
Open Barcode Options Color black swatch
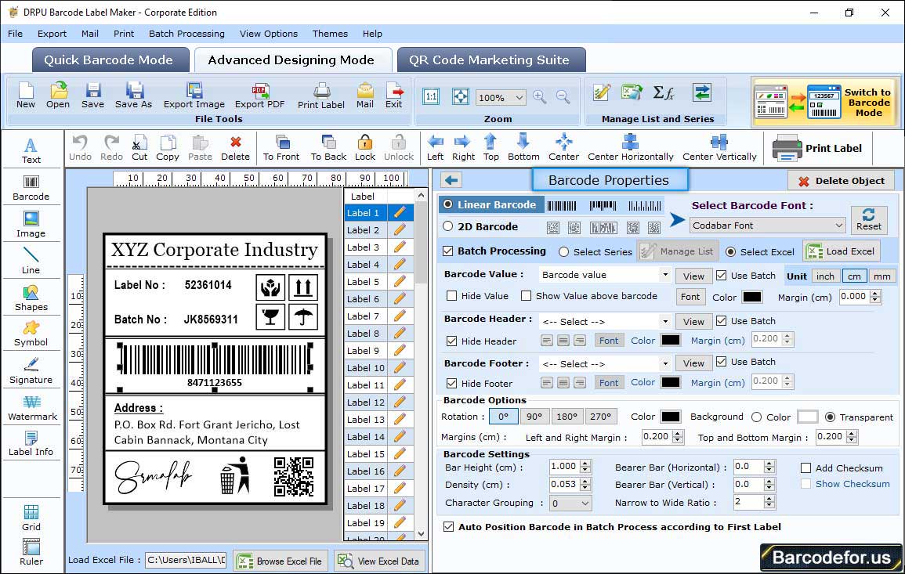click(671, 417)
